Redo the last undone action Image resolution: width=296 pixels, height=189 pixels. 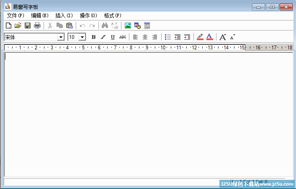point(92,26)
